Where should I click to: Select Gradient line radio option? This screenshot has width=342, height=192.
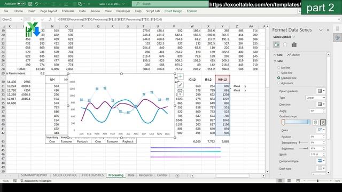click(x=278, y=78)
